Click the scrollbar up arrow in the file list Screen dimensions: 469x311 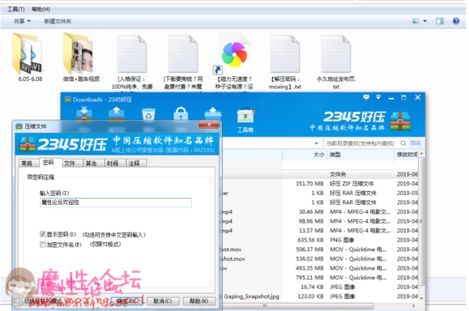422,154
